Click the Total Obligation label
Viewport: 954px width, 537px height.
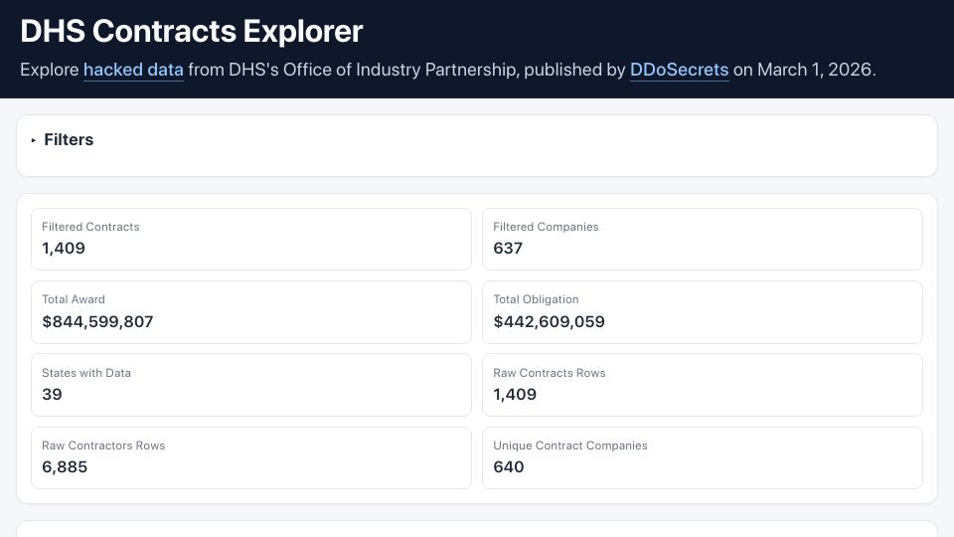pyautogui.click(x=536, y=299)
